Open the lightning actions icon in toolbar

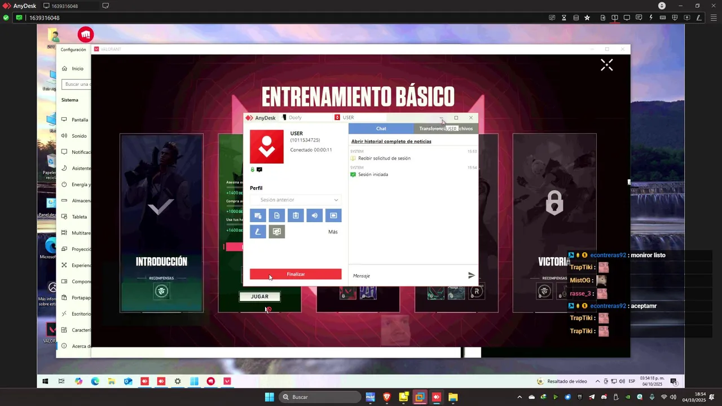click(x=651, y=17)
